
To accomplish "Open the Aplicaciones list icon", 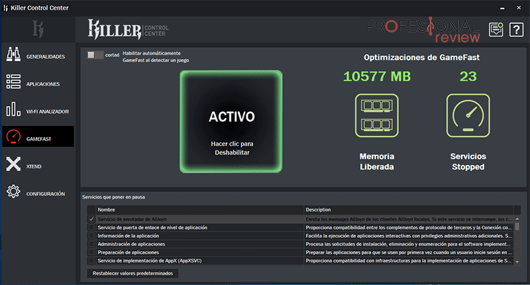I will [13, 82].
